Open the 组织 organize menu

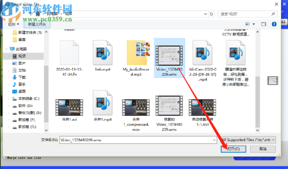point(13,24)
